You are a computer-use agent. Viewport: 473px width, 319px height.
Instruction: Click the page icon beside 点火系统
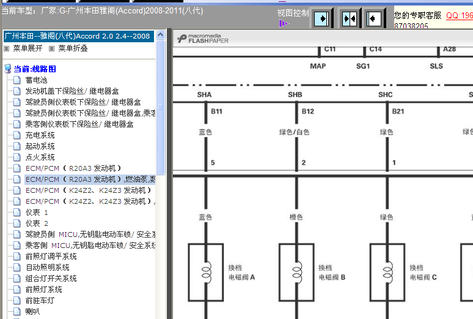[x=17, y=157]
